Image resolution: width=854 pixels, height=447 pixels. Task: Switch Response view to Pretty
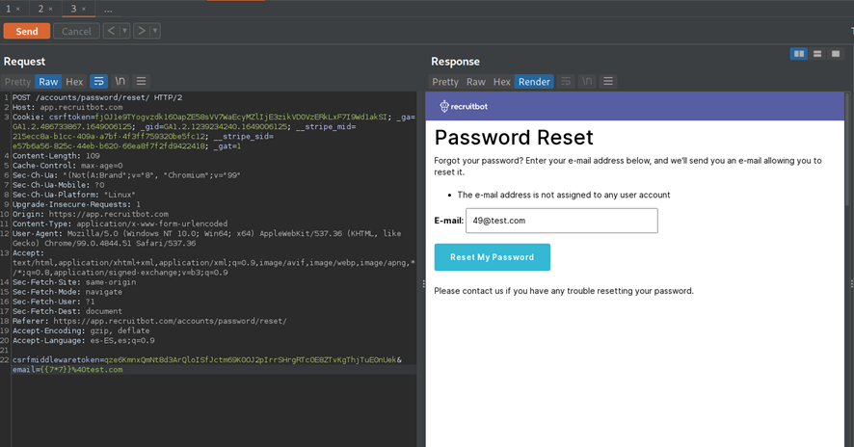pos(445,82)
